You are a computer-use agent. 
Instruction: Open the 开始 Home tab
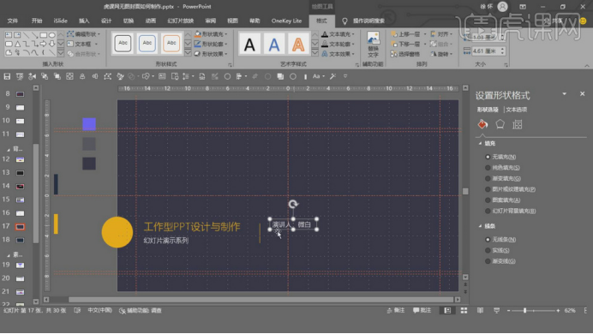point(37,21)
